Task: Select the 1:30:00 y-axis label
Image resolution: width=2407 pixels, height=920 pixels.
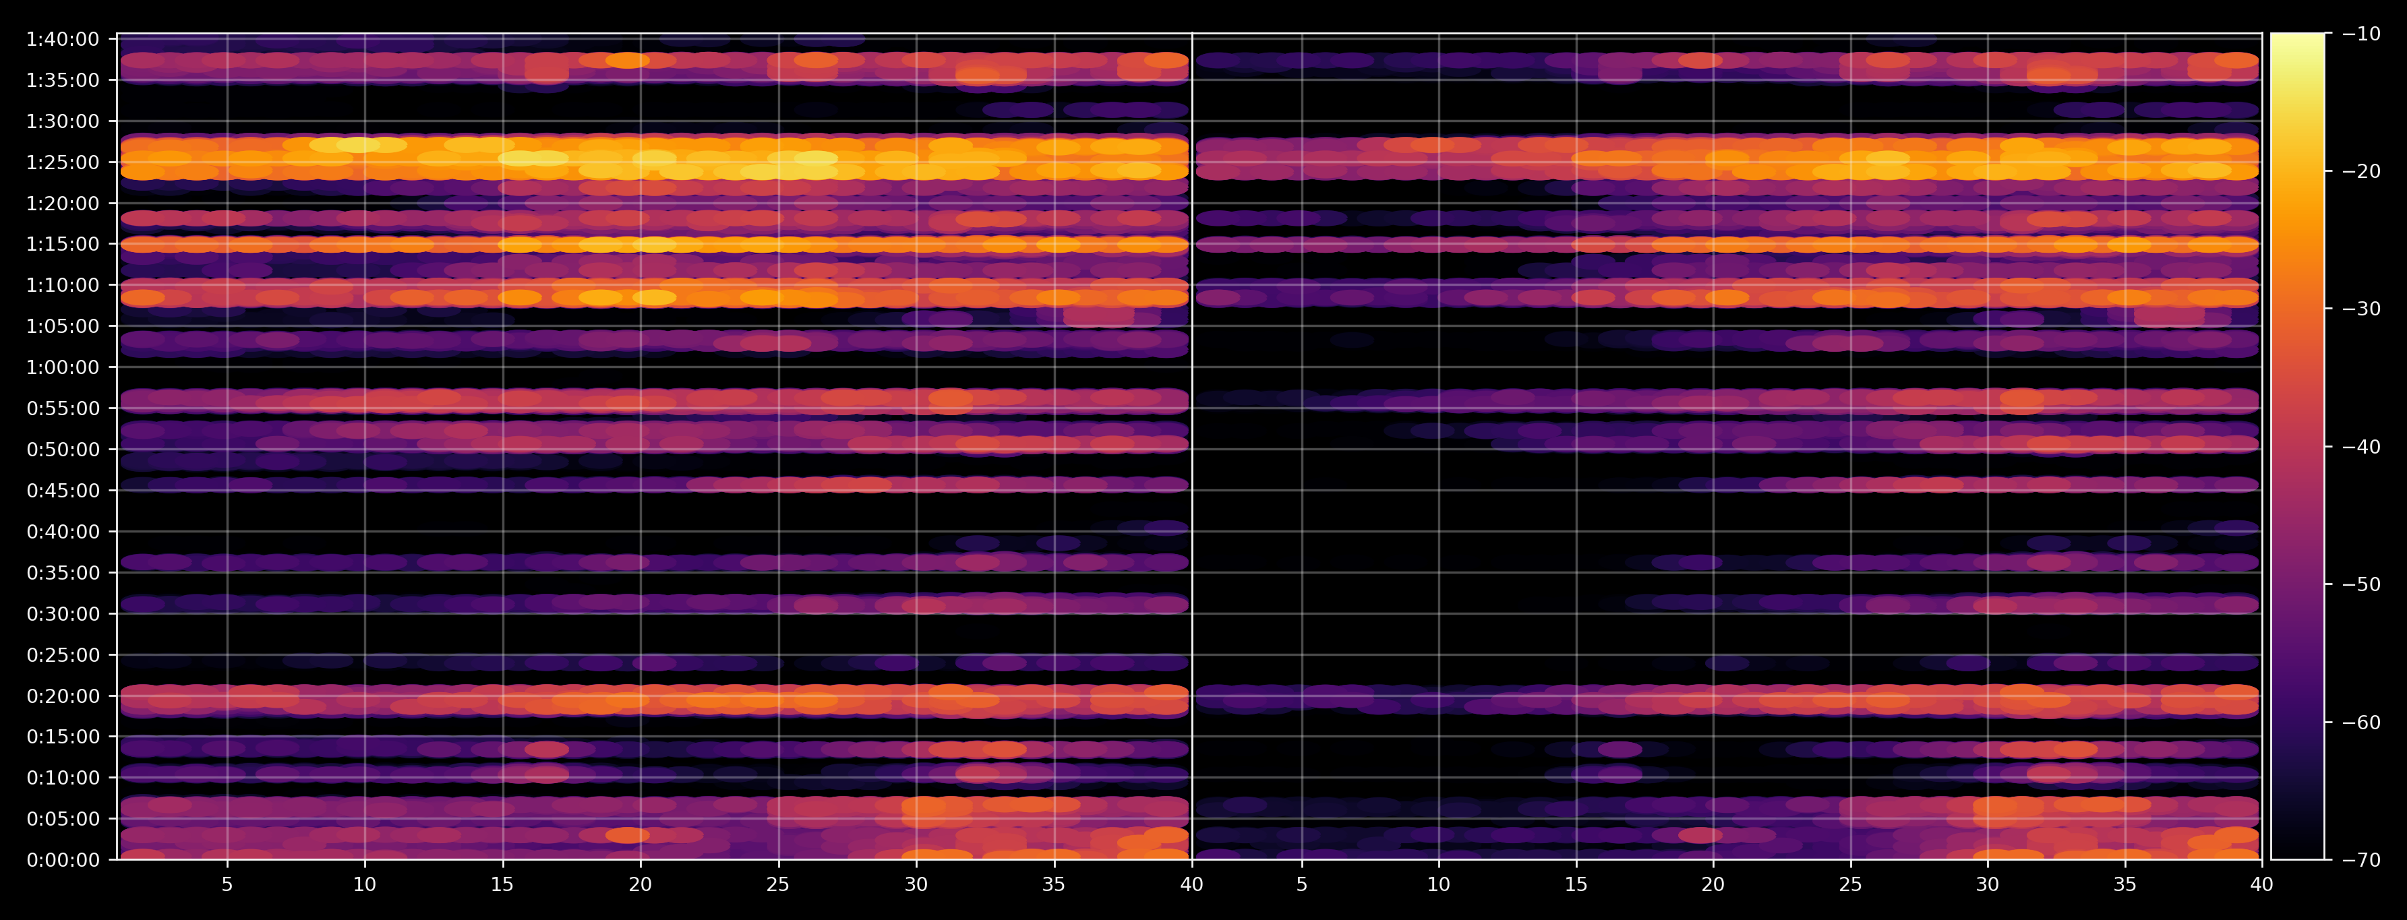Action: coord(63,121)
